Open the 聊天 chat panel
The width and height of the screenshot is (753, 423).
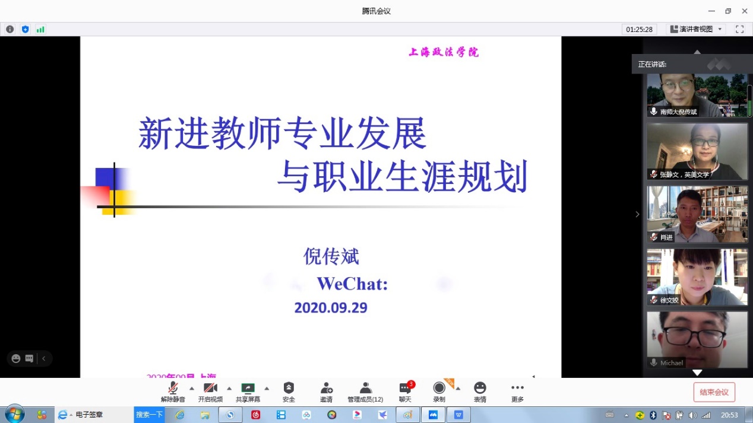click(405, 392)
